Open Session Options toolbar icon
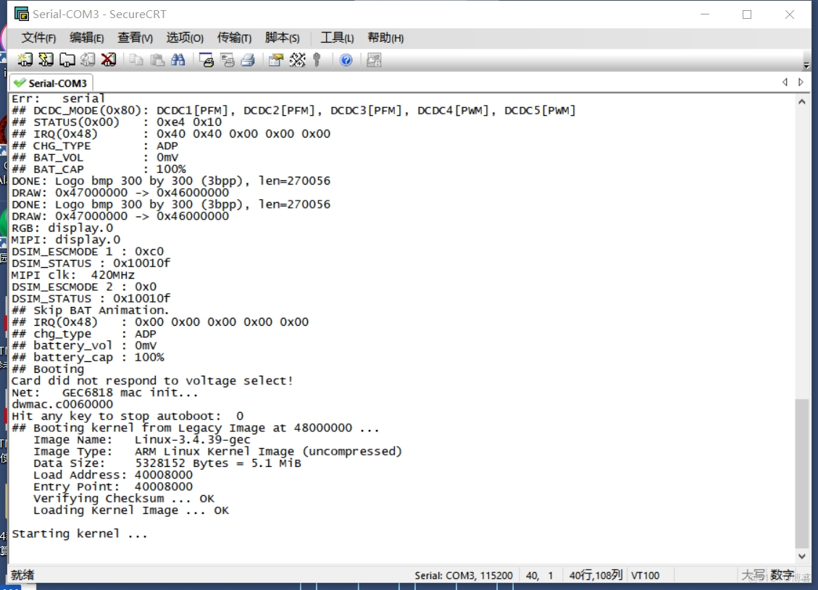 point(276,60)
